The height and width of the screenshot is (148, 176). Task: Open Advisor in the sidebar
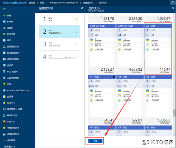9,122
